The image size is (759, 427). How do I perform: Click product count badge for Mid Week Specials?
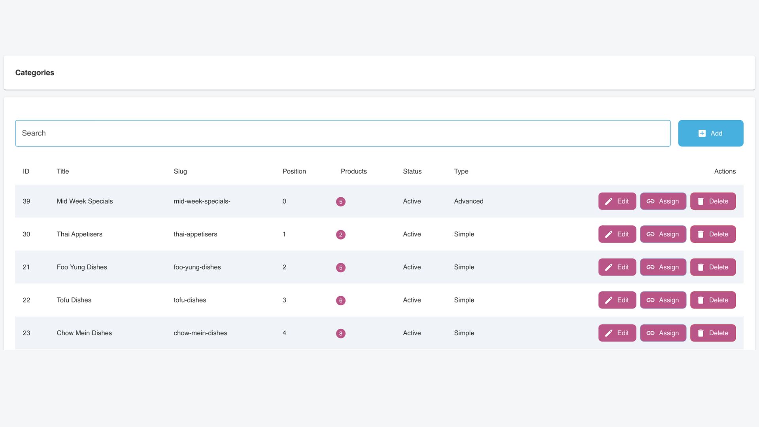point(340,202)
